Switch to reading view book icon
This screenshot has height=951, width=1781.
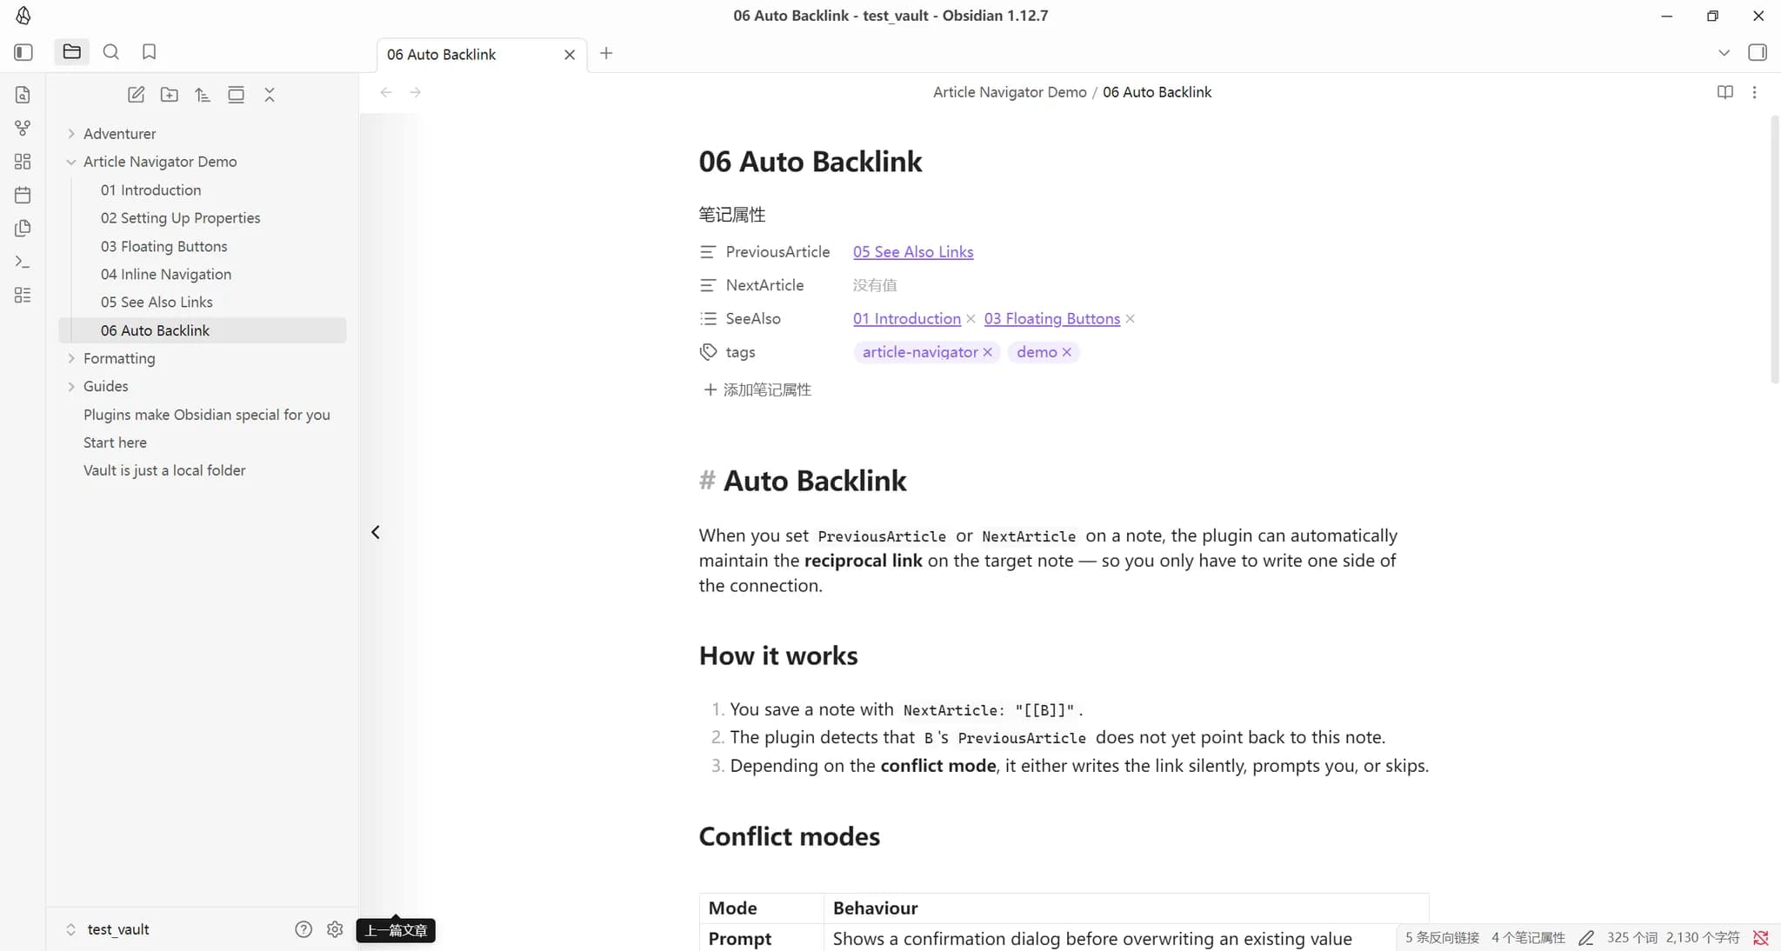pos(1725,92)
